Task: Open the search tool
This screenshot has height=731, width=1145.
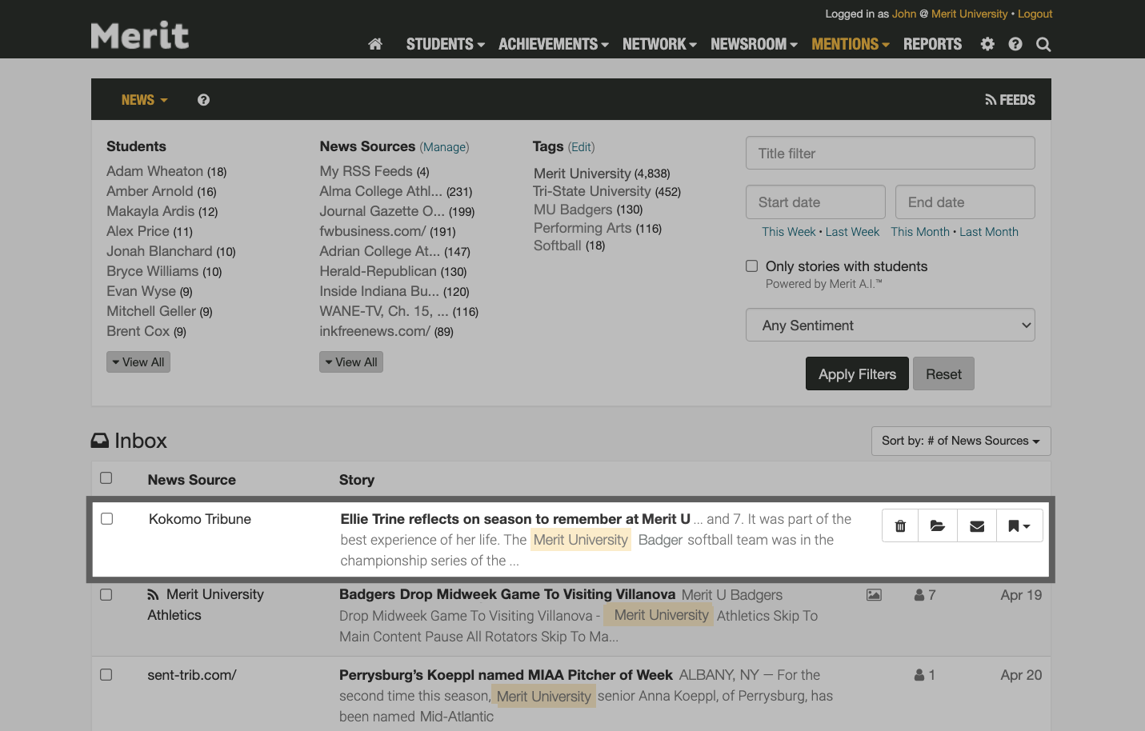Action: [x=1043, y=45]
